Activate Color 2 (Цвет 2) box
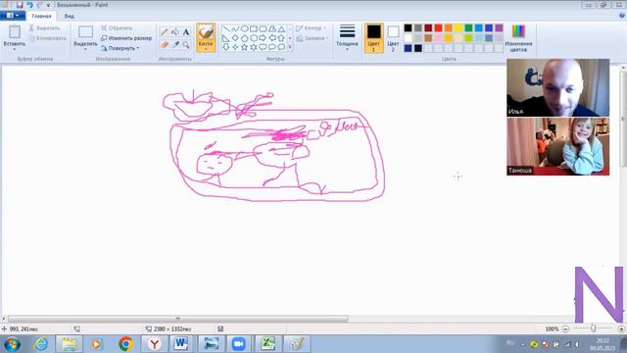 pos(393,38)
